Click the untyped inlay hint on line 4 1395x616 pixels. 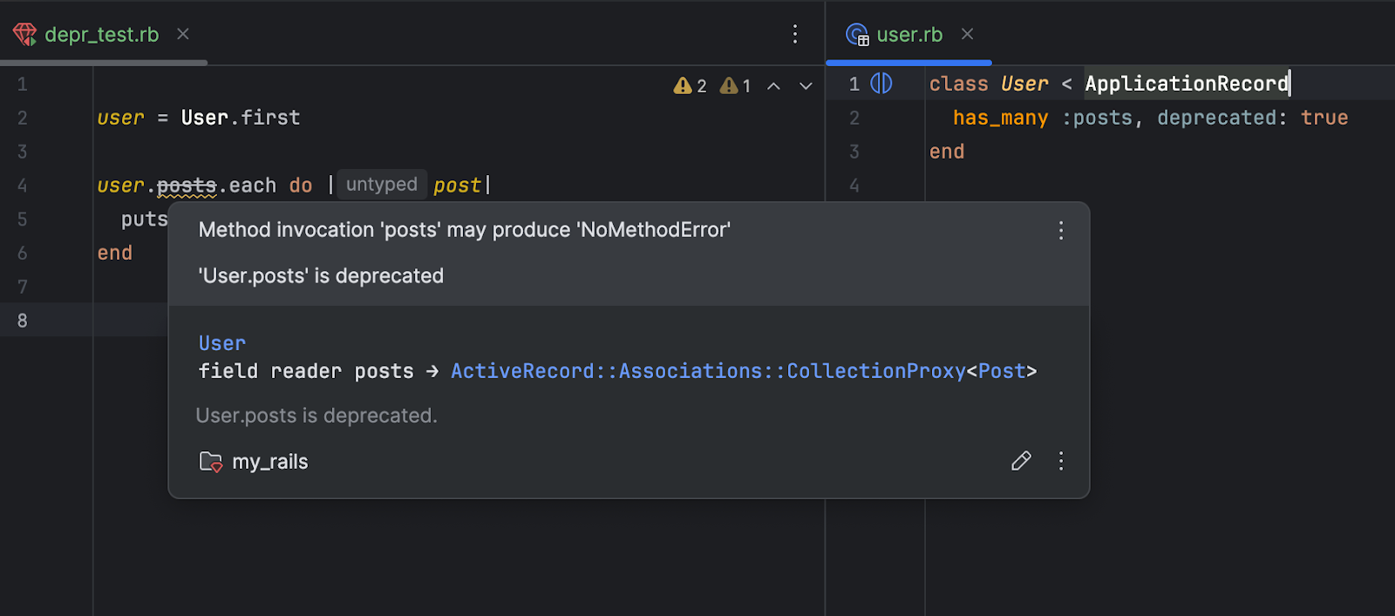click(x=381, y=185)
